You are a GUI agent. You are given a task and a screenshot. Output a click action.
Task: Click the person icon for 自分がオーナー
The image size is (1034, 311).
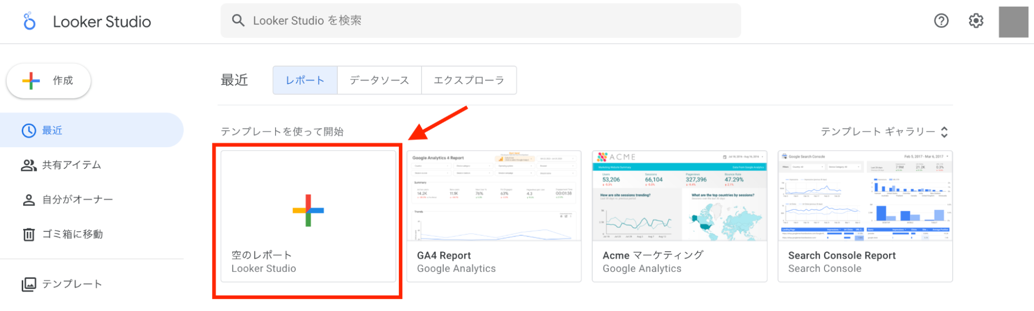(29, 200)
